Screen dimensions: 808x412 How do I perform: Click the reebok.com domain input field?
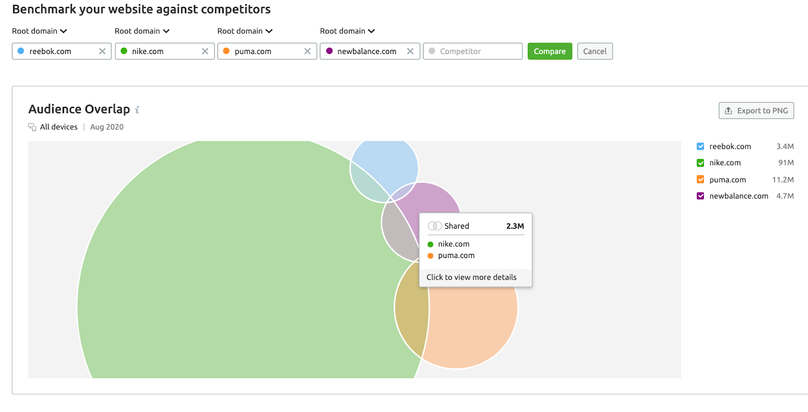pyautogui.click(x=62, y=51)
